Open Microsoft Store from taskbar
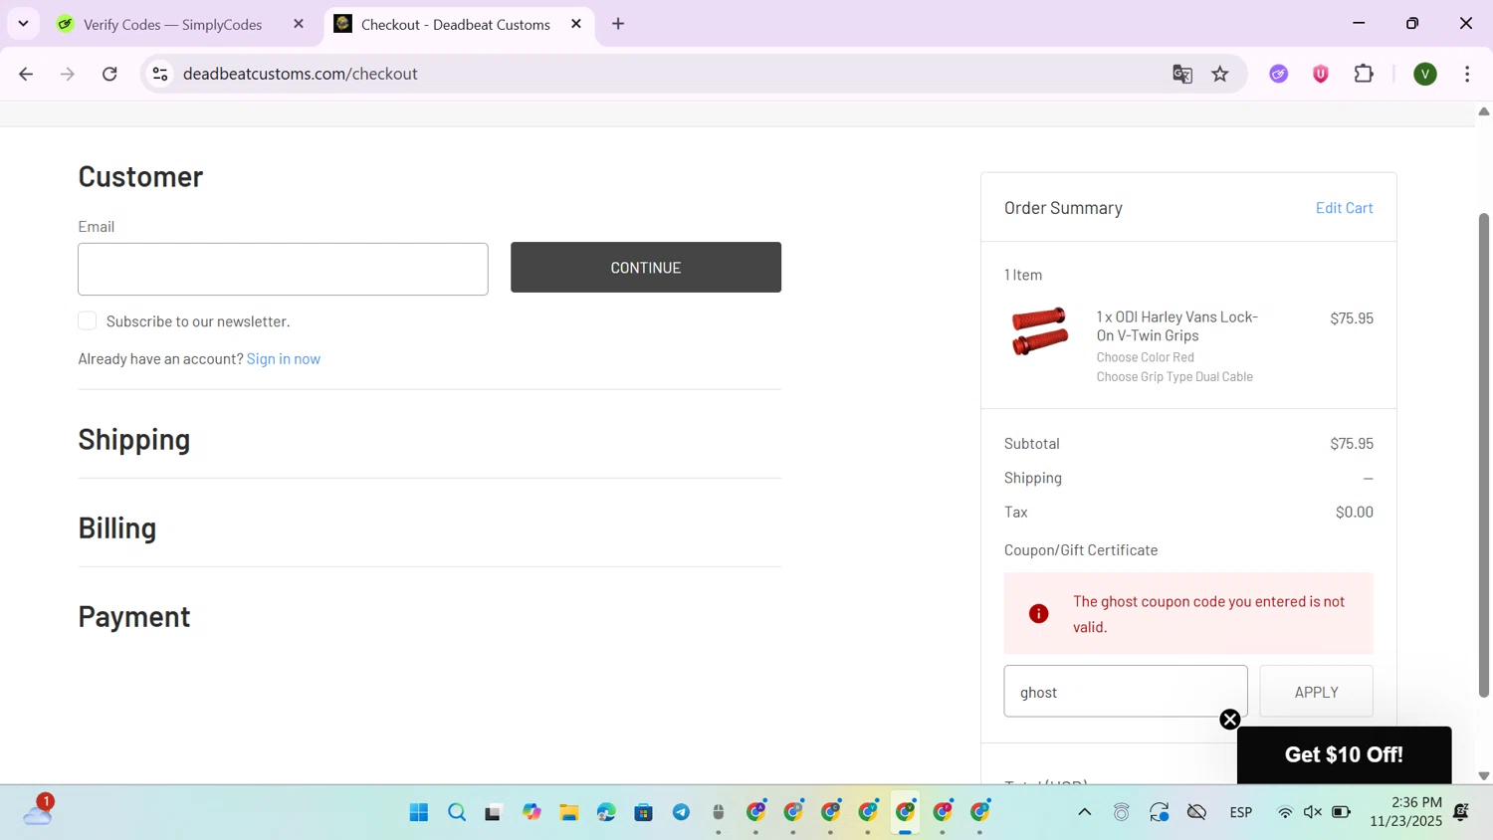The height and width of the screenshot is (840, 1493). (x=644, y=812)
